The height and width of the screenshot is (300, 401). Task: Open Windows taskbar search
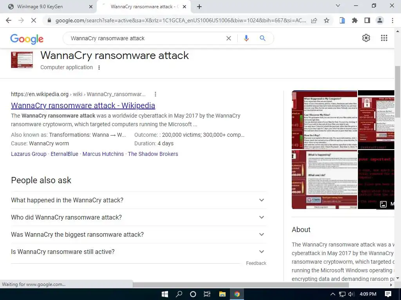click(x=179, y=294)
